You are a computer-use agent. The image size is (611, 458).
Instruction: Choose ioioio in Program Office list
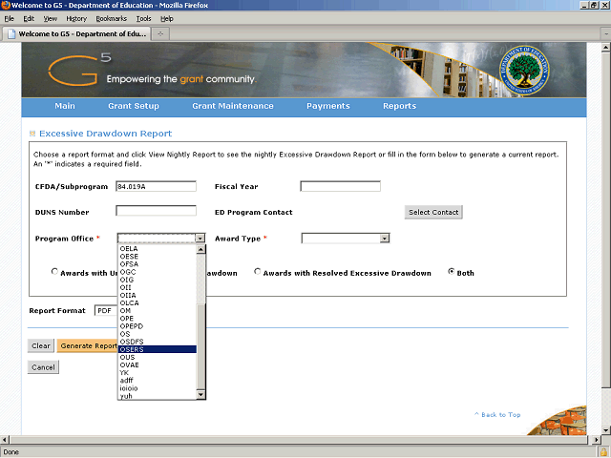158,388
